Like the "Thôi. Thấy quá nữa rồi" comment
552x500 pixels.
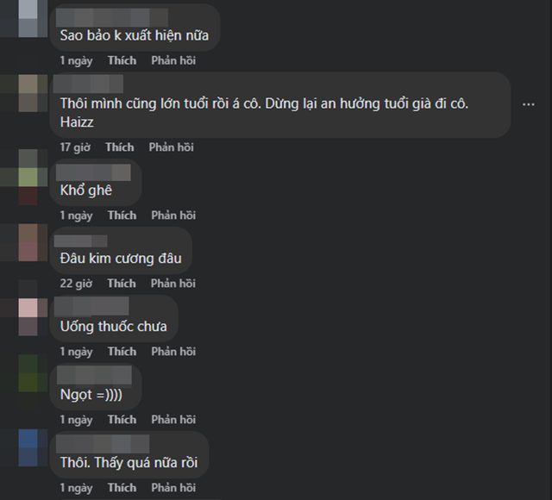122,488
